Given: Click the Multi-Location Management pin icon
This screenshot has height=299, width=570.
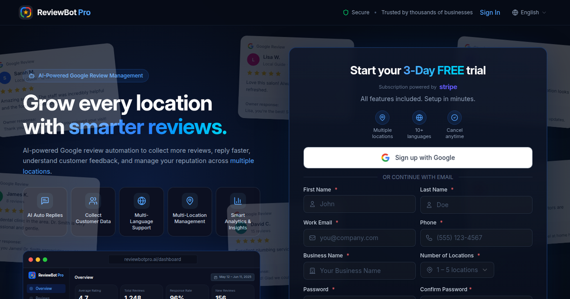Looking at the screenshot, I should (x=190, y=201).
